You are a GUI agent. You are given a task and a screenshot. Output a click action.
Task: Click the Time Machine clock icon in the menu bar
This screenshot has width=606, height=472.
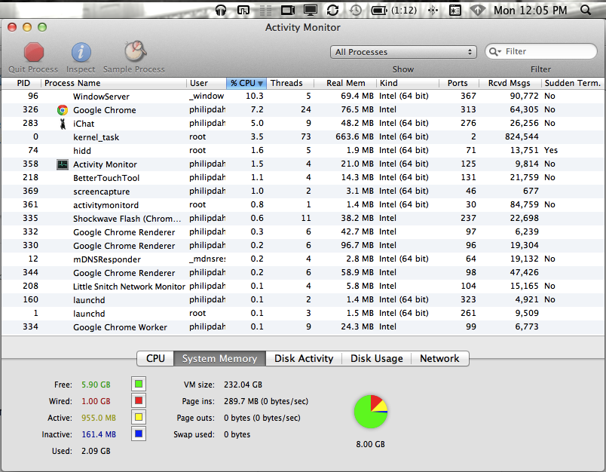[355, 10]
